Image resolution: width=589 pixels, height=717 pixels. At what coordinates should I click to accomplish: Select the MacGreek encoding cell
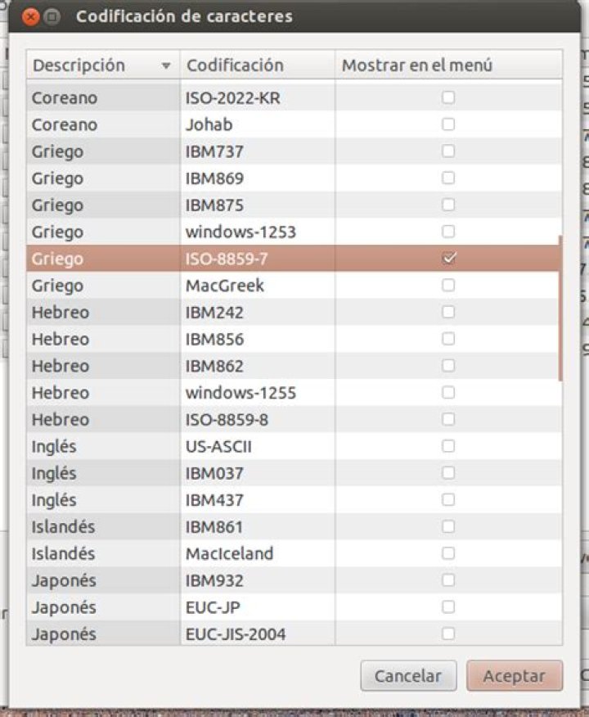click(x=258, y=285)
